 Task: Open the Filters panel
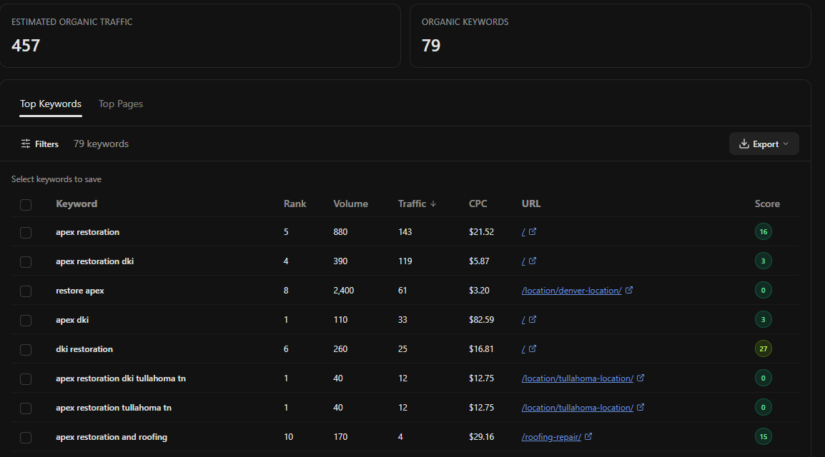click(39, 144)
